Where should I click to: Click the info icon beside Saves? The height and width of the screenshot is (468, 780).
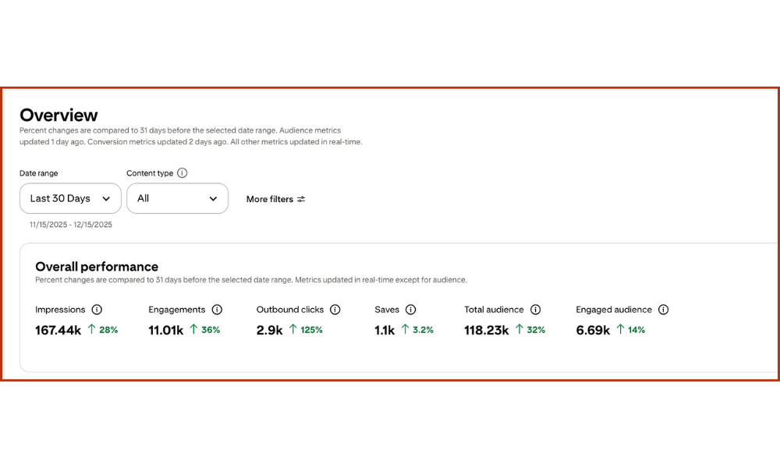[x=410, y=310]
